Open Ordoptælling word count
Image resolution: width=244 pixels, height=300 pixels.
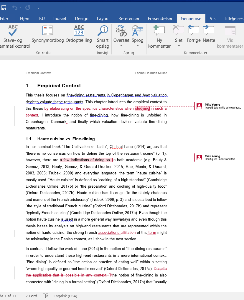point(79,34)
